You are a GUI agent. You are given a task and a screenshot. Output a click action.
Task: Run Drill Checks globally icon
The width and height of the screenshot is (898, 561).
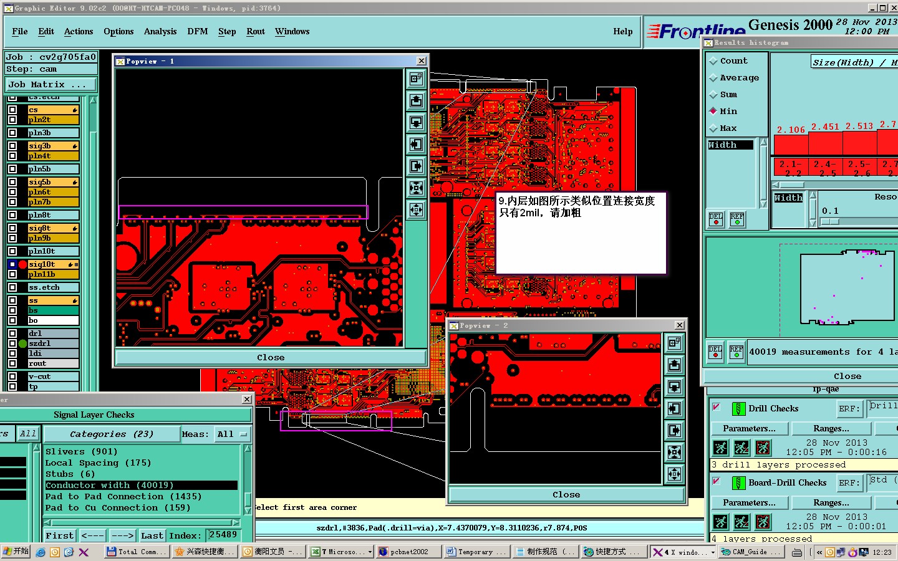coord(720,448)
